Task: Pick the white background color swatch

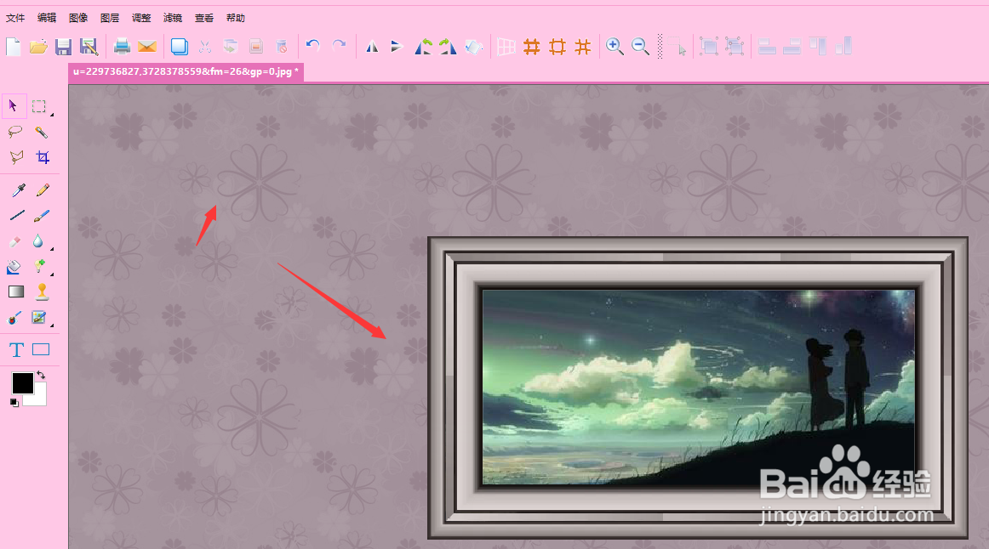Action: [x=38, y=399]
